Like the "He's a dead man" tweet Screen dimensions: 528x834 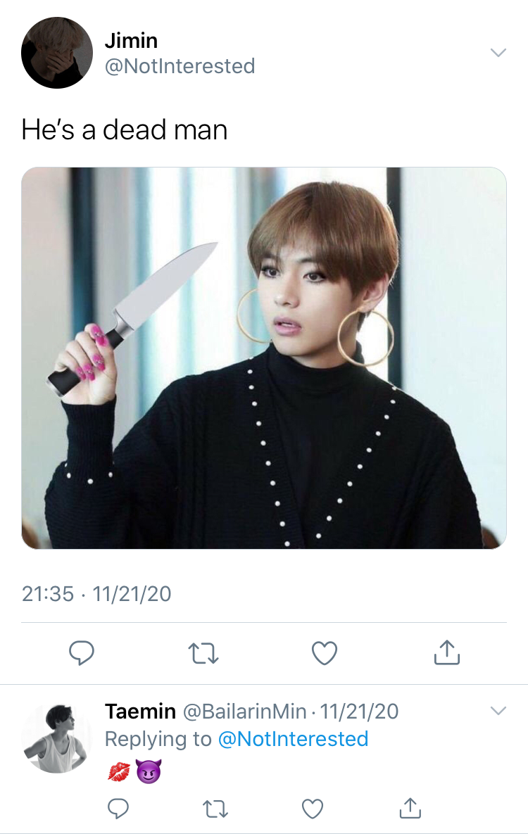(324, 653)
